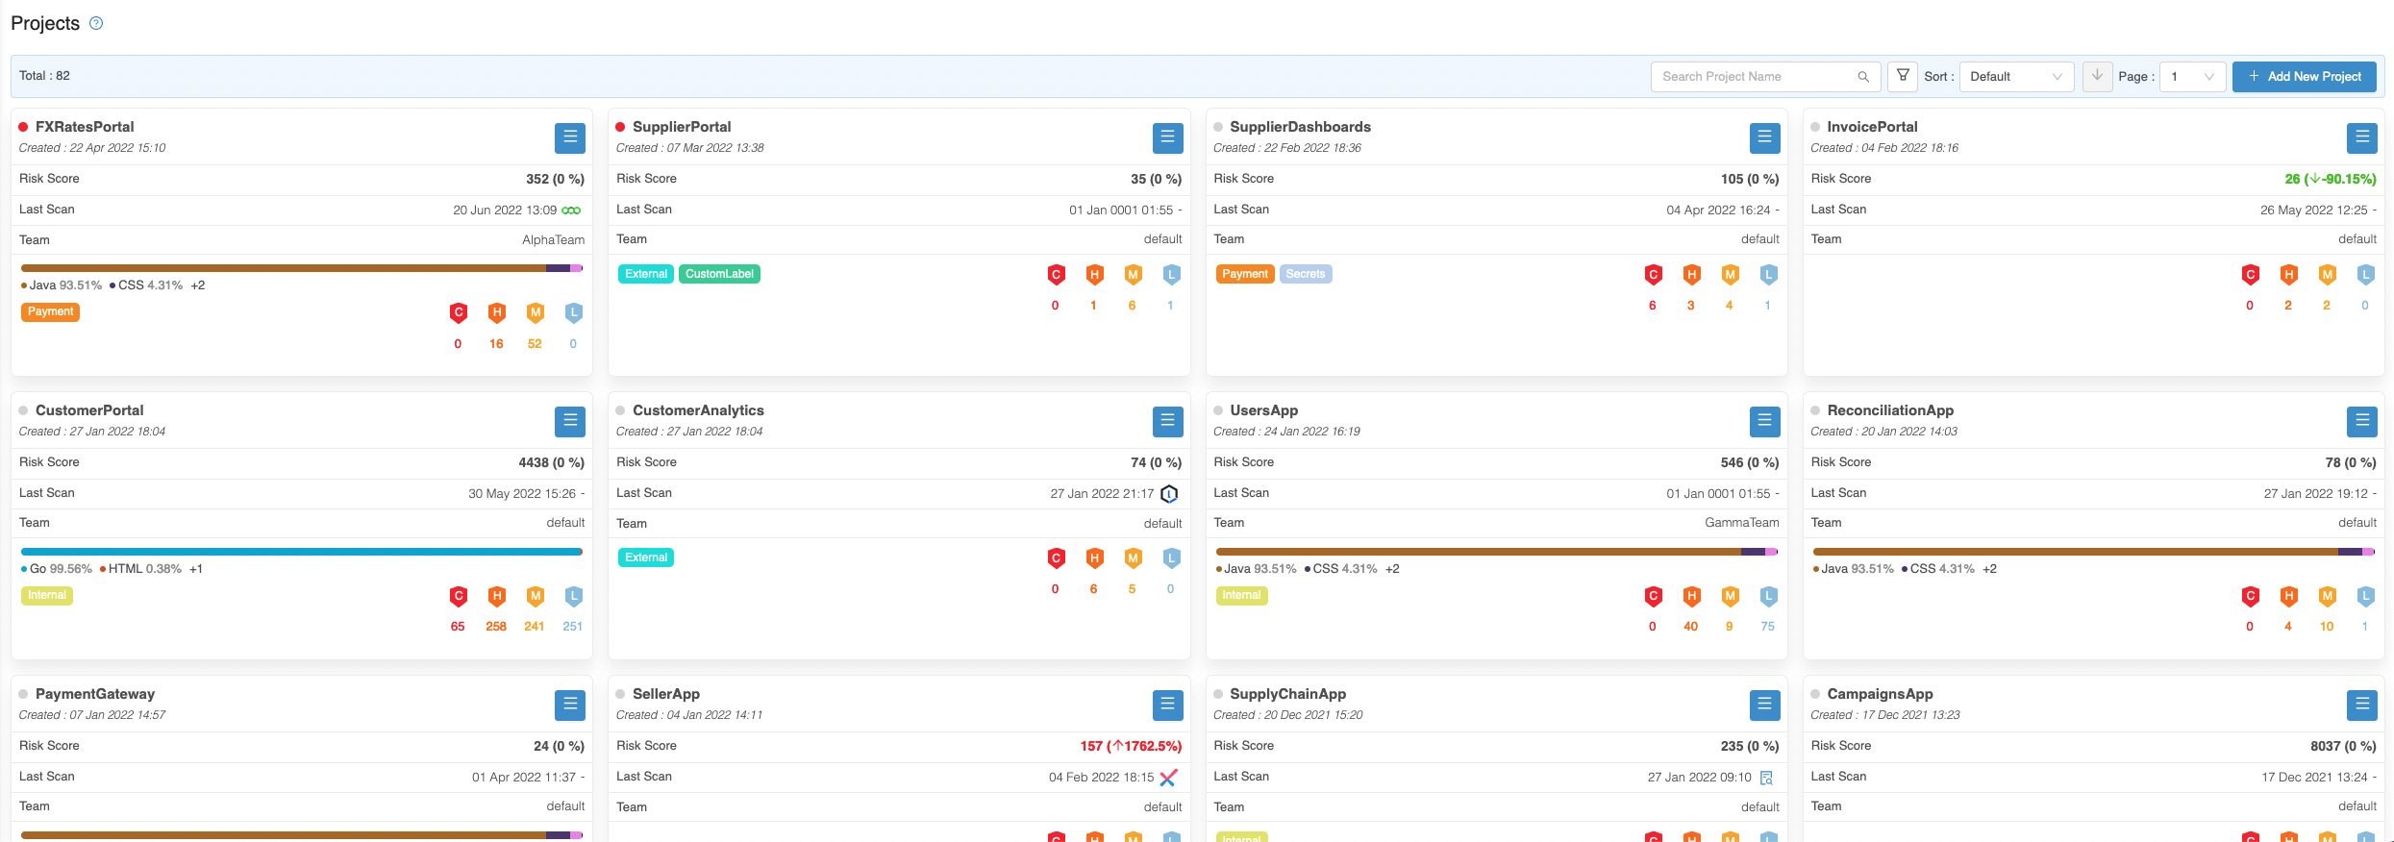This screenshot has height=842, width=2394.
Task: Click FXRatesPortal critical severity shield
Action: click(x=459, y=312)
